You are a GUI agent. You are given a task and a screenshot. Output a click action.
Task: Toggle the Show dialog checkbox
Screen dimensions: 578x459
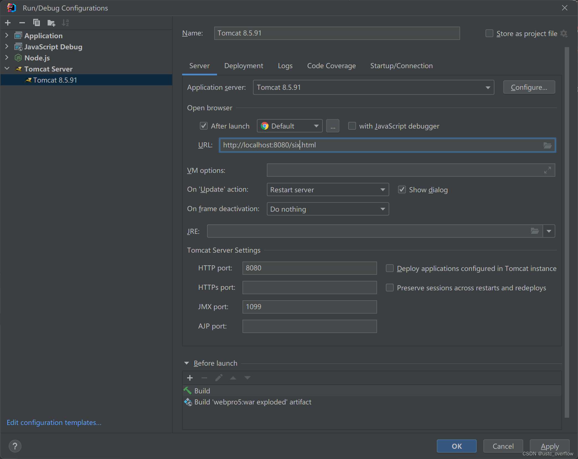pyautogui.click(x=402, y=190)
